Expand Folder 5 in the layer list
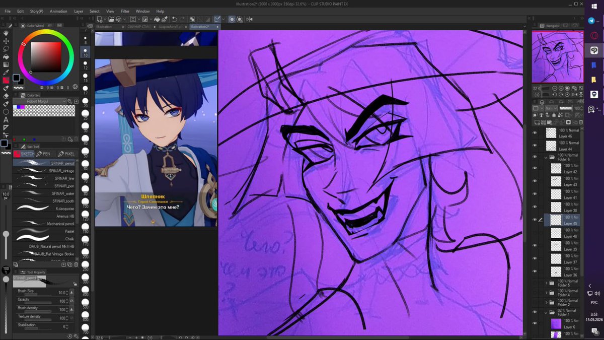Viewport: 604px width, 340px height. [546, 283]
